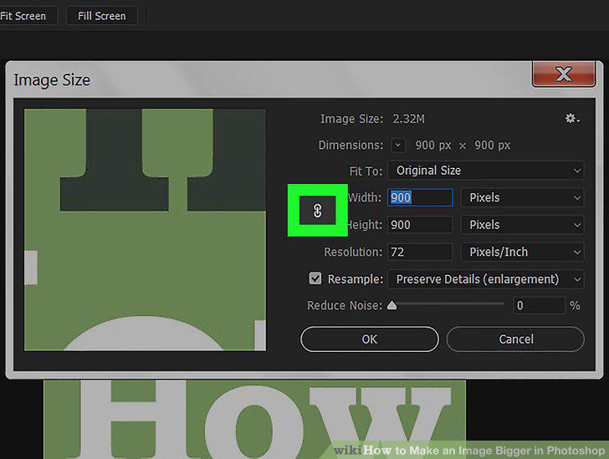Click the Width input field

[420, 197]
